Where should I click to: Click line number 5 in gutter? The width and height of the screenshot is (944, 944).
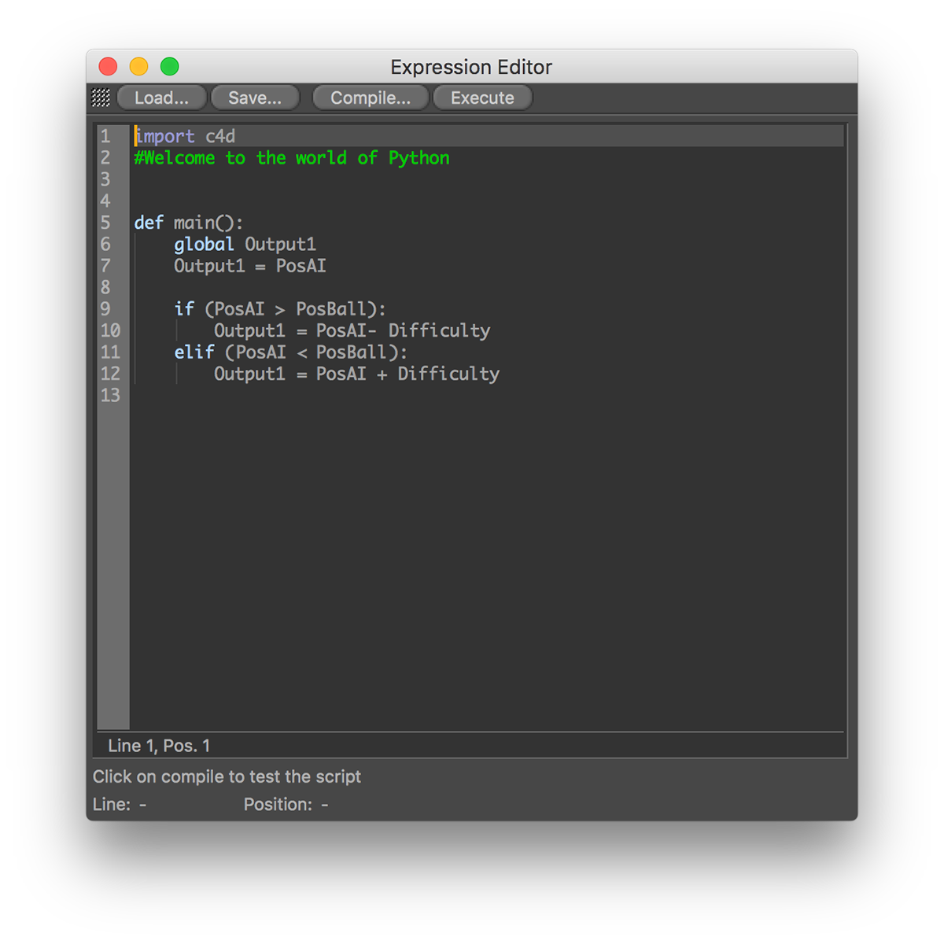click(x=105, y=223)
